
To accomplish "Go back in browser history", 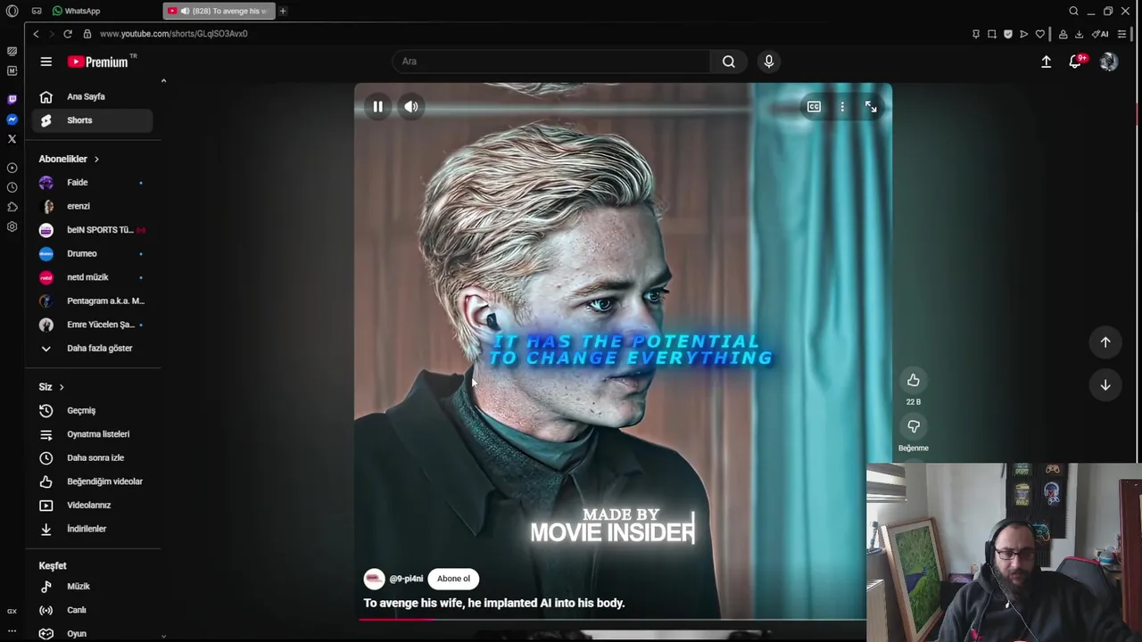I will 36,34.
